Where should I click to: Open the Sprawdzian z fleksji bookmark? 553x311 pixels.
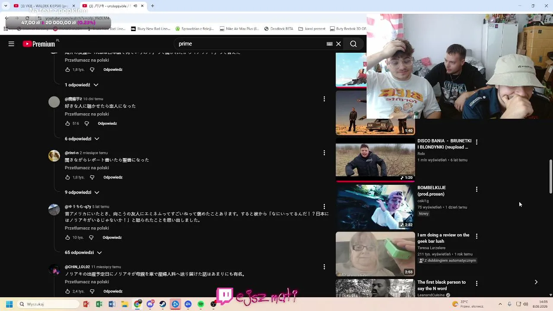(194, 29)
